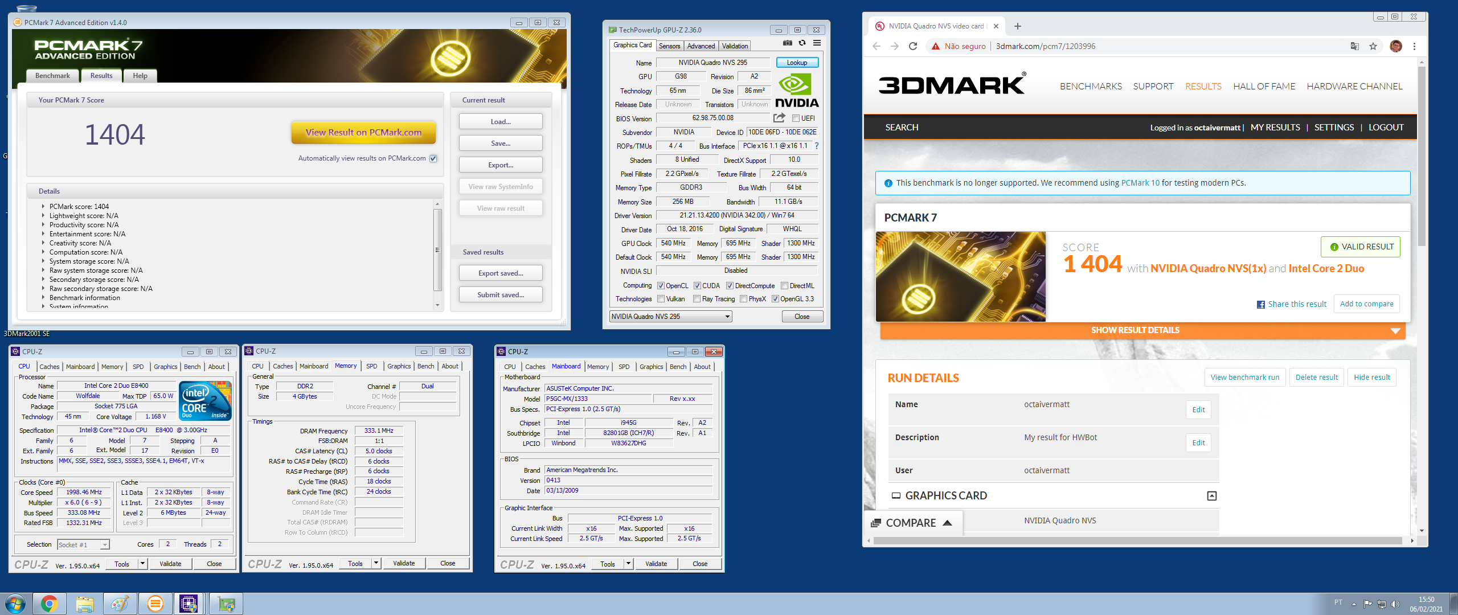Expand 'PCMark score: 1404' tree item
The image size is (1458, 615).
point(43,207)
